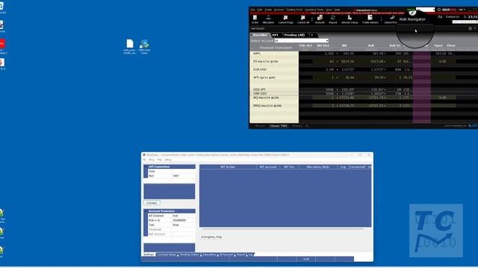The height and width of the screenshot is (268, 478).
Task: Select the AAPL row in the watchlist
Action: (x=274, y=54)
